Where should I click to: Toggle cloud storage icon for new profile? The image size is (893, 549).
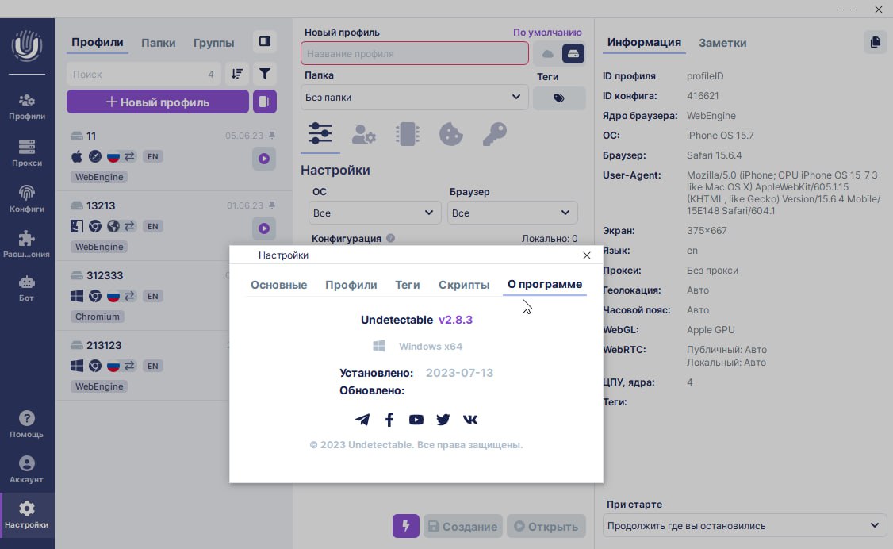click(x=547, y=53)
